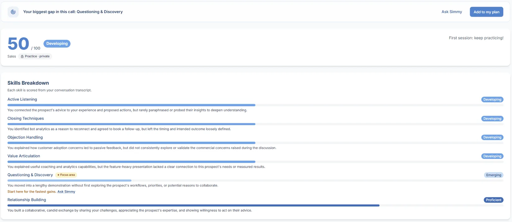Viewport: 512px width, 222px height.
Task: Click the Closing Techniques feedback sentence
Action: (119, 129)
